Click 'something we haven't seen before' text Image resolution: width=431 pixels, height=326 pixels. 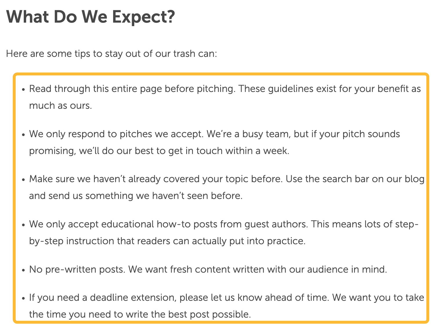[x=164, y=196]
